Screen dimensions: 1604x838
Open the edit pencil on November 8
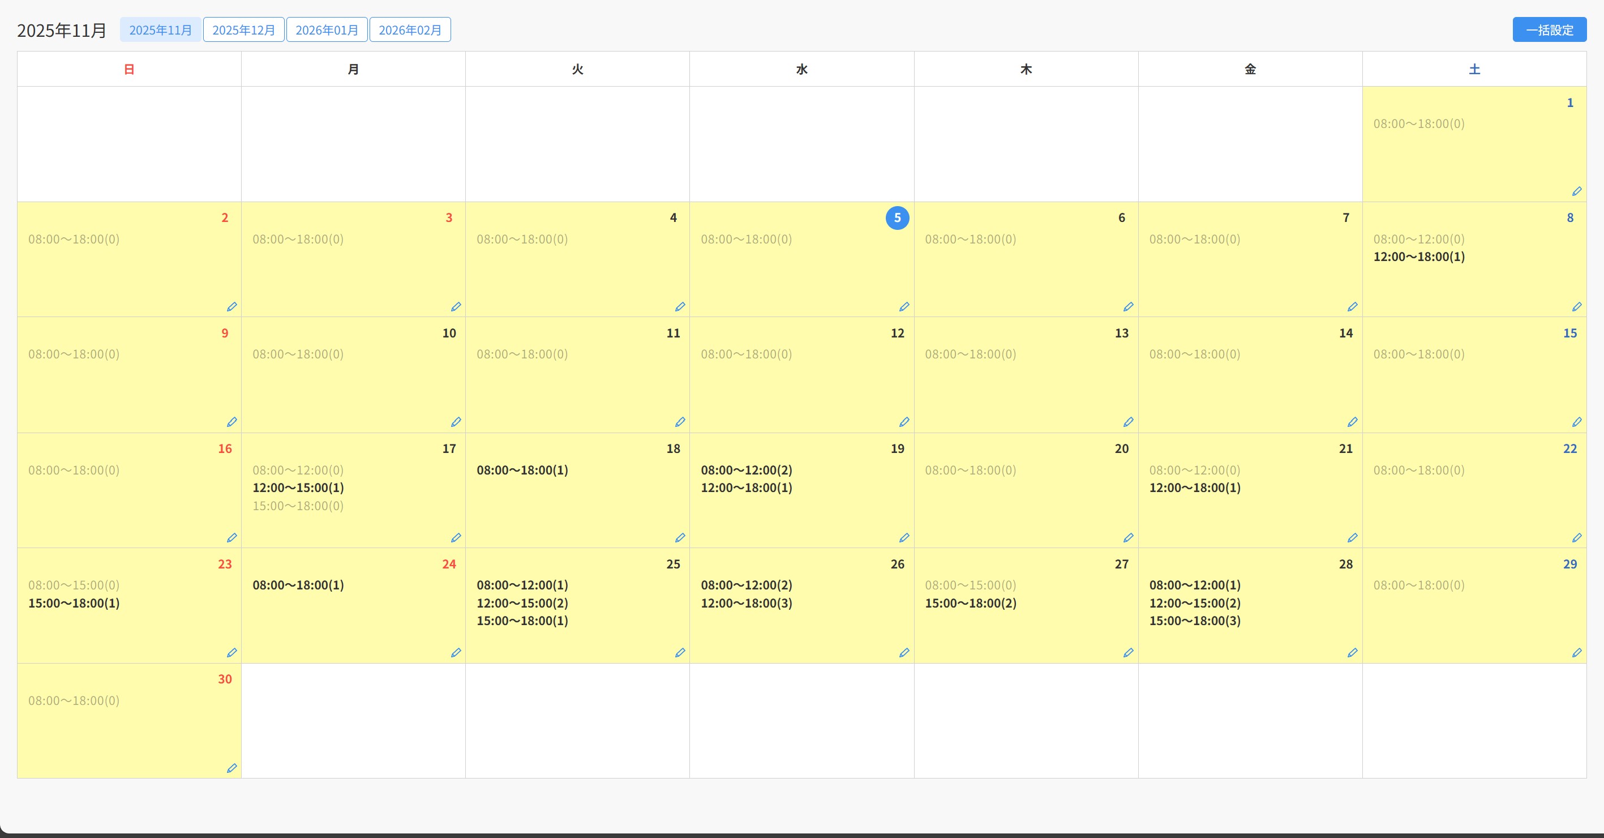click(1577, 306)
